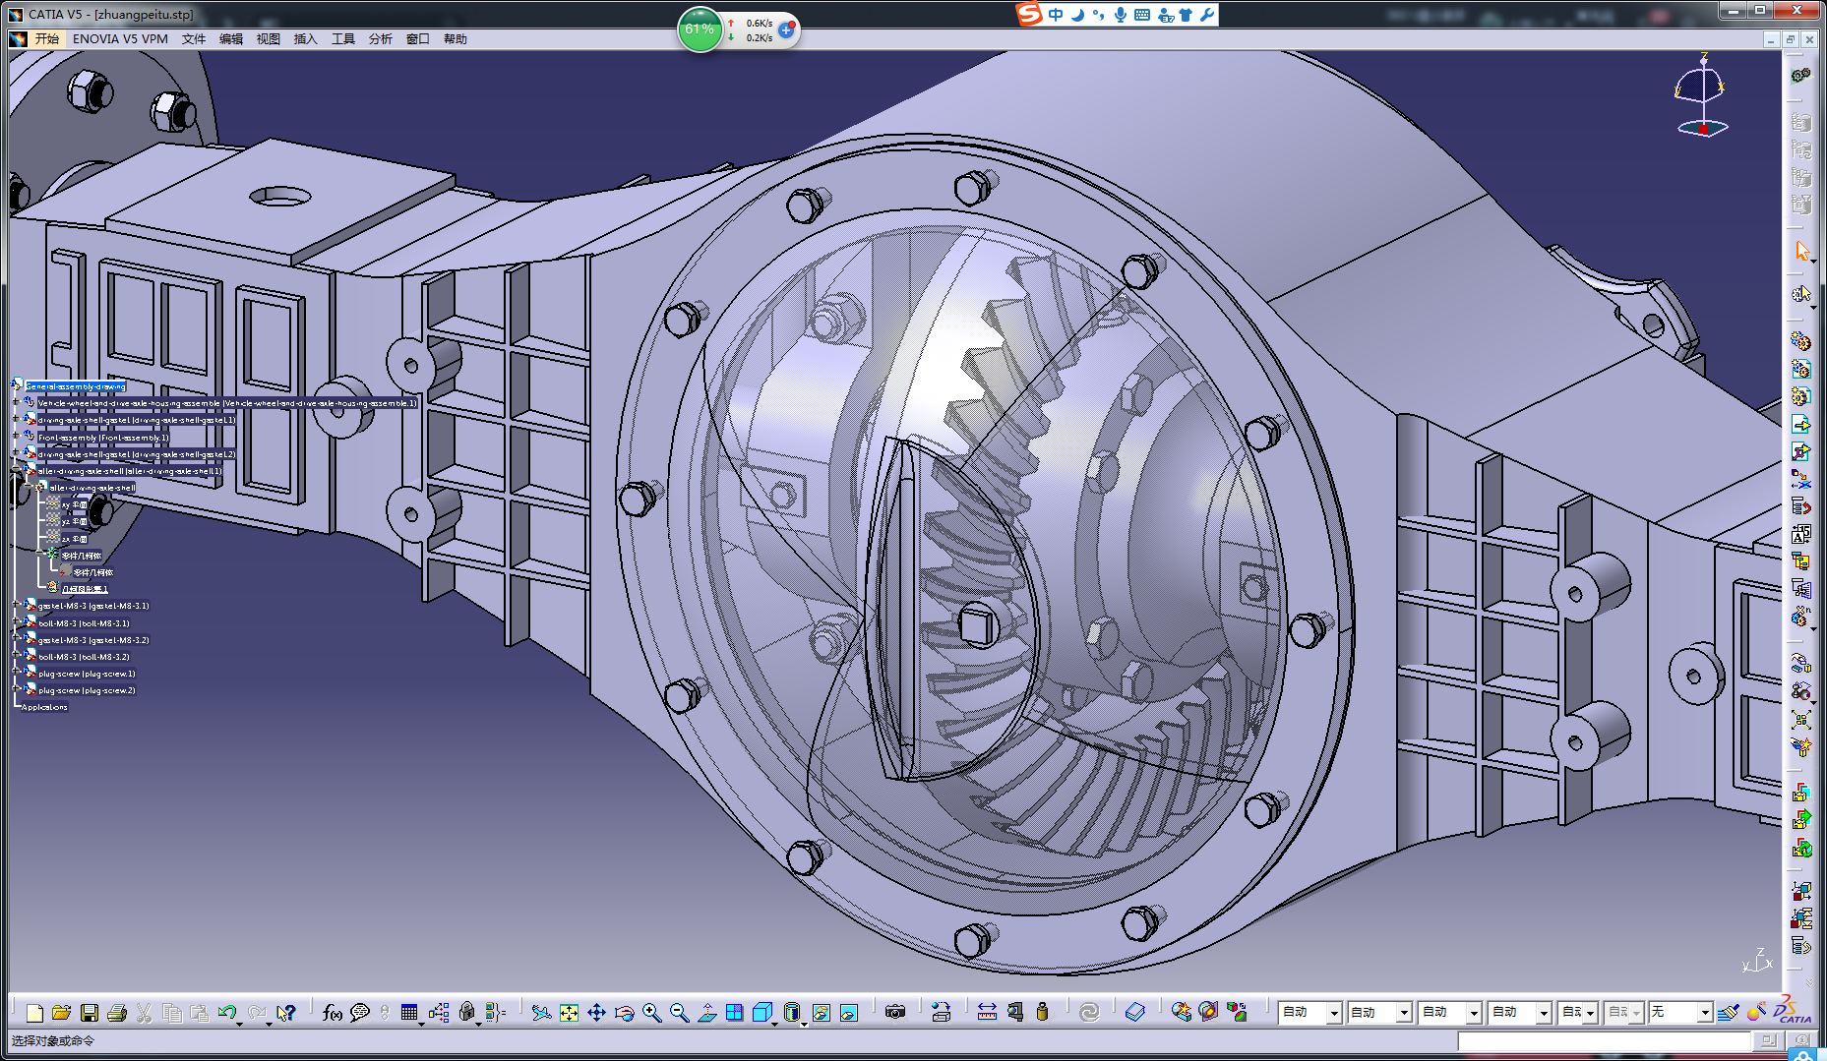Select the 几何图形集.1 tree item
The image size is (1827, 1061).
pyautogui.click(x=85, y=589)
